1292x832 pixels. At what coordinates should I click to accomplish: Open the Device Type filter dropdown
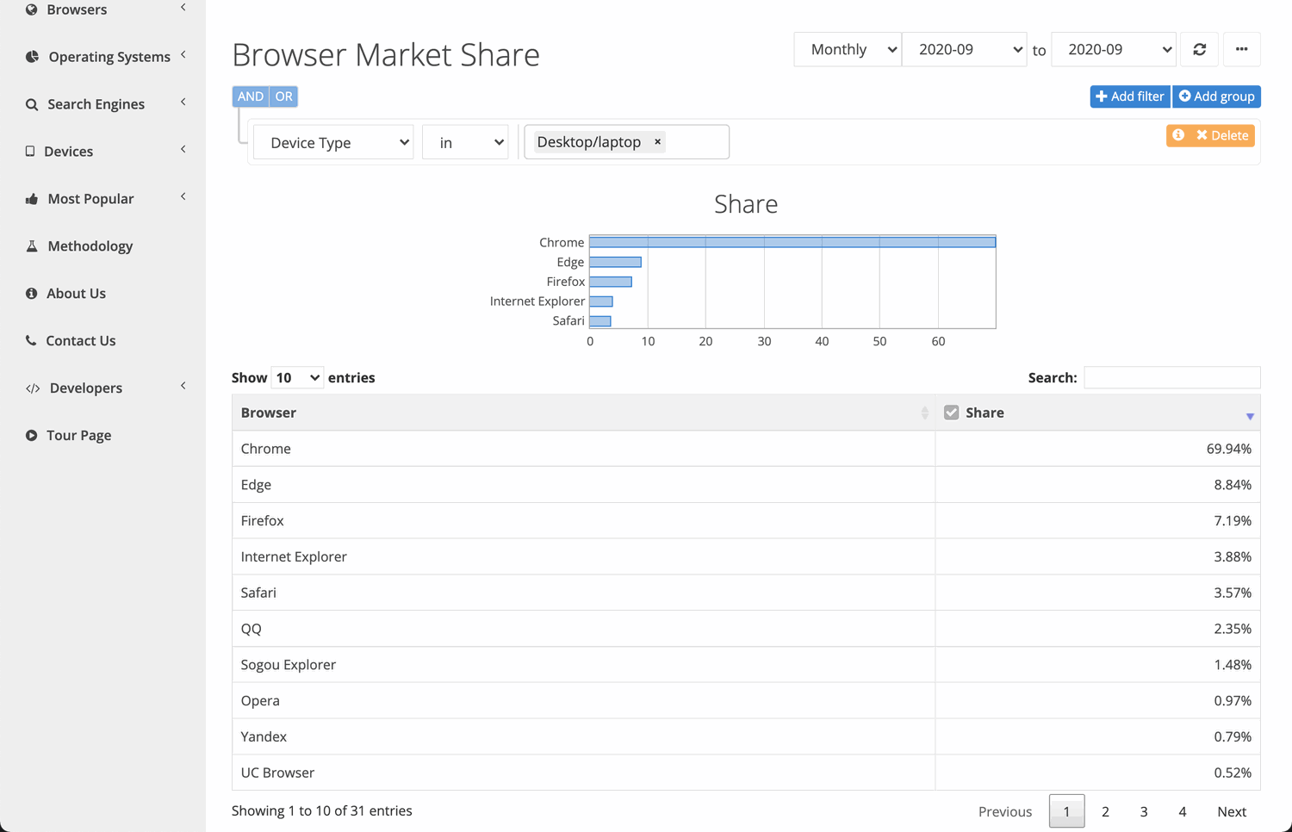[332, 142]
